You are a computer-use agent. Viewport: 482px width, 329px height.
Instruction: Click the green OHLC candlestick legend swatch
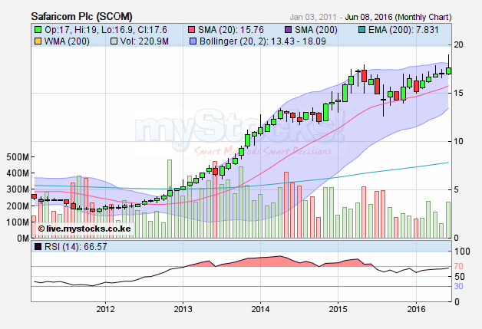(38, 30)
